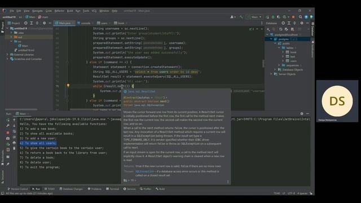361x203 pixels.
Task: Open Version Control tool window
Action: click(17, 189)
